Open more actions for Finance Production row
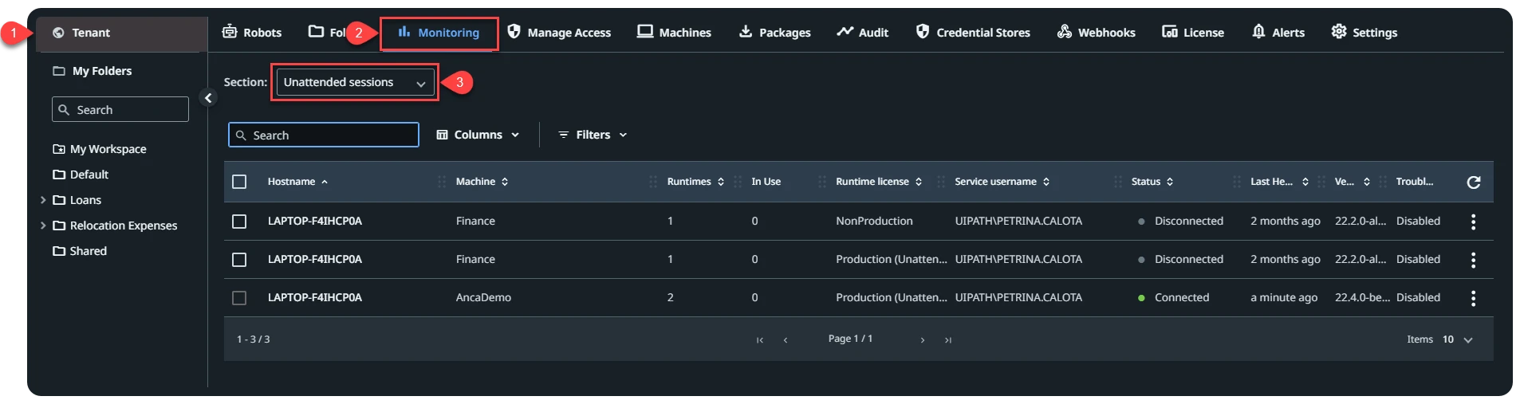 point(1473,260)
